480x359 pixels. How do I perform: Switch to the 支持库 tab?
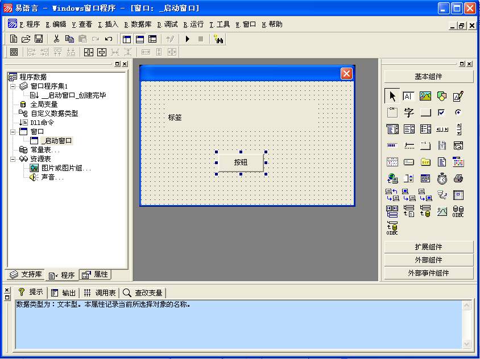[x=26, y=274]
